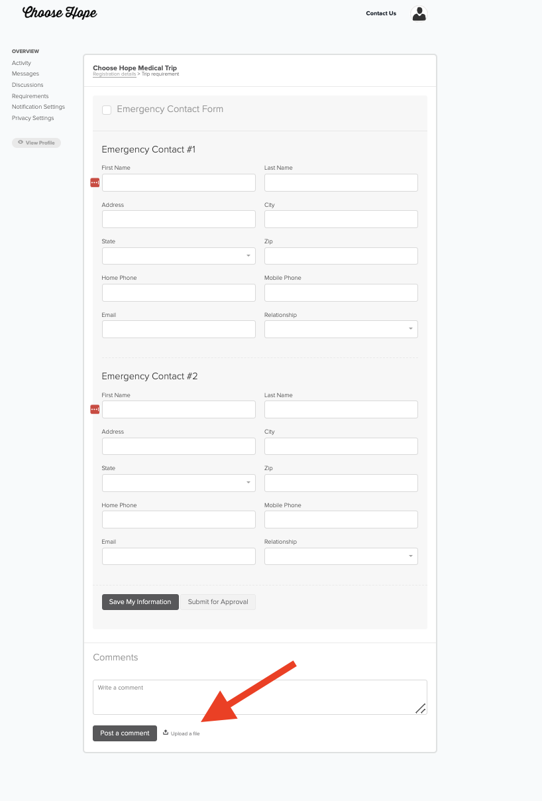Image resolution: width=542 pixels, height=801 pixels.
Task: Click the Save My Information button
Action: [140, 601]
